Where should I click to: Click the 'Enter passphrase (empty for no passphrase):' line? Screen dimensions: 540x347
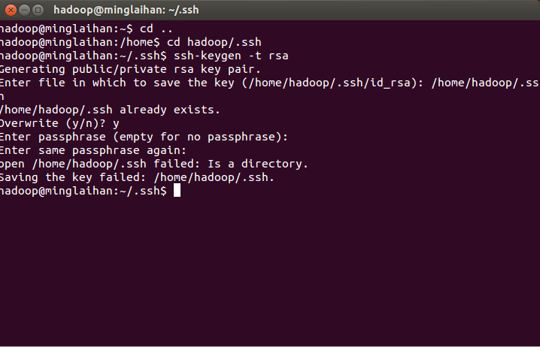(x=144, y=137)
